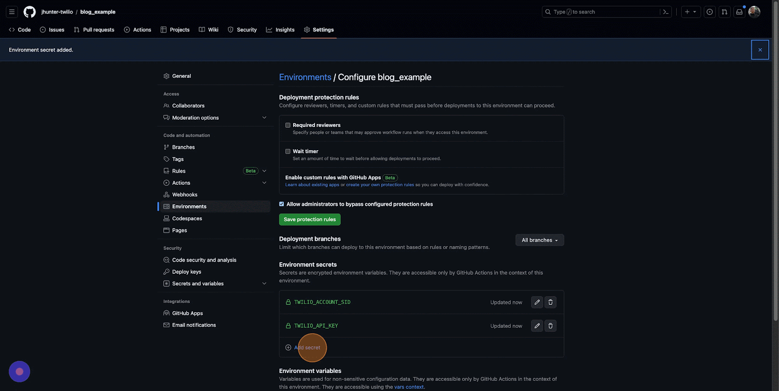Screen dimensions: 779x391
Task: Edit the TWILIO_ACCOUNT_SID secret
Action: (x=537, y=302)
